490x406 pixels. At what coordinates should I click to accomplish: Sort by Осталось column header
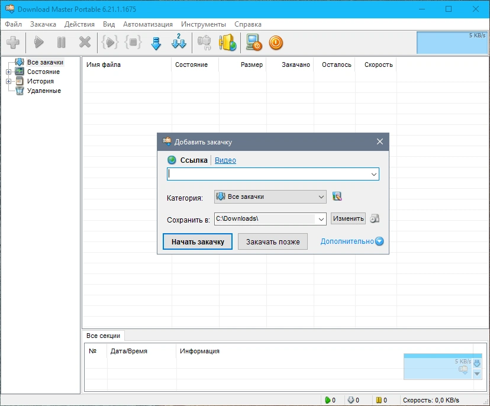(334, 65)
